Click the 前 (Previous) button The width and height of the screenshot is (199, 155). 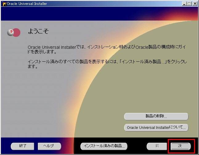tap(157, 146)
